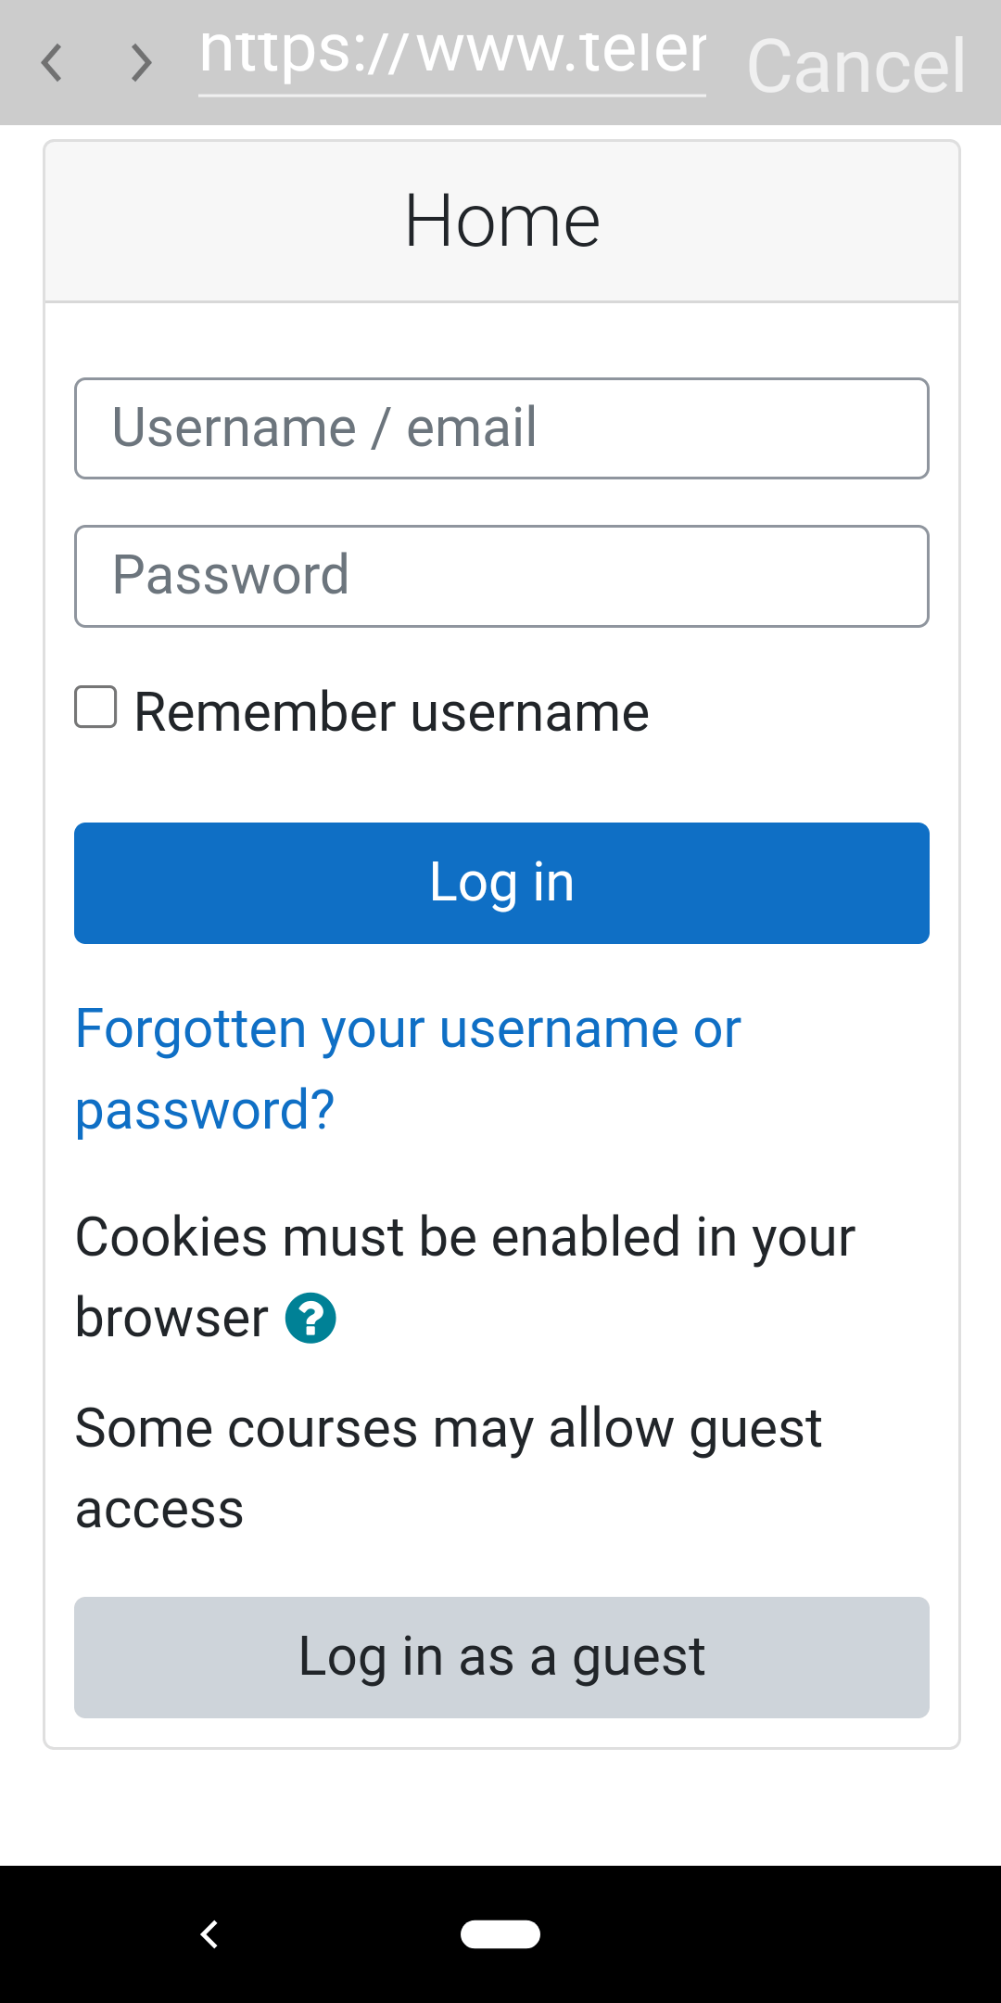1001x2003 pixels.
Task: Tick the Remember username checkbox
Action: pos(95,708)
